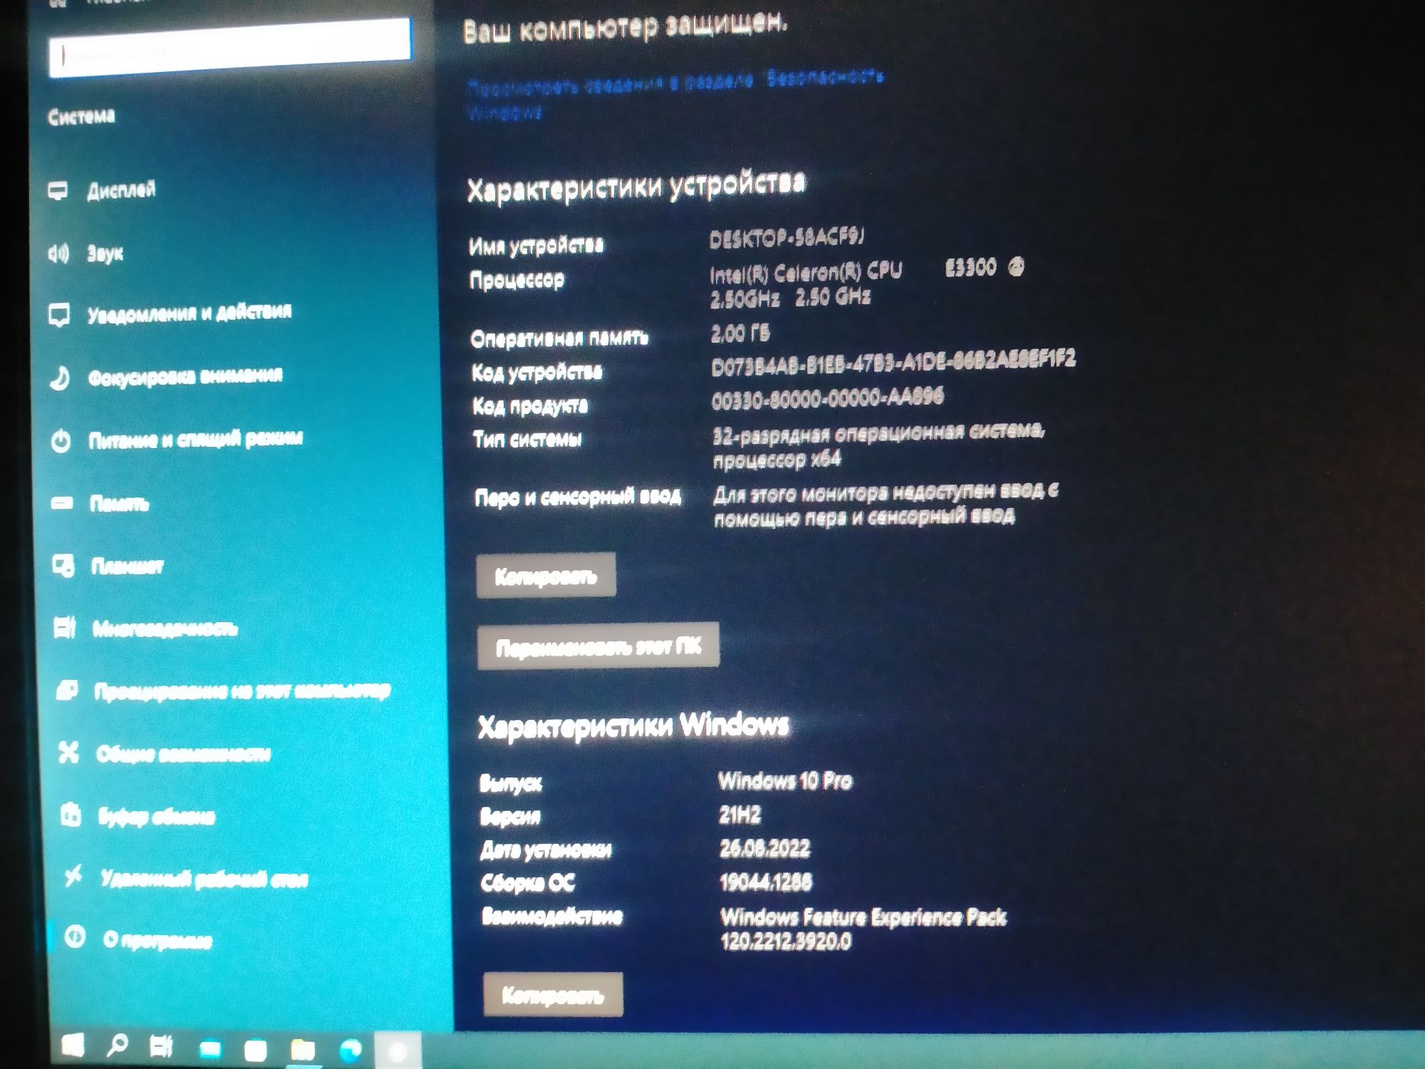Launch Microsoft Edge from taskbar
1425x1069 pixels.
(350, 1050)
